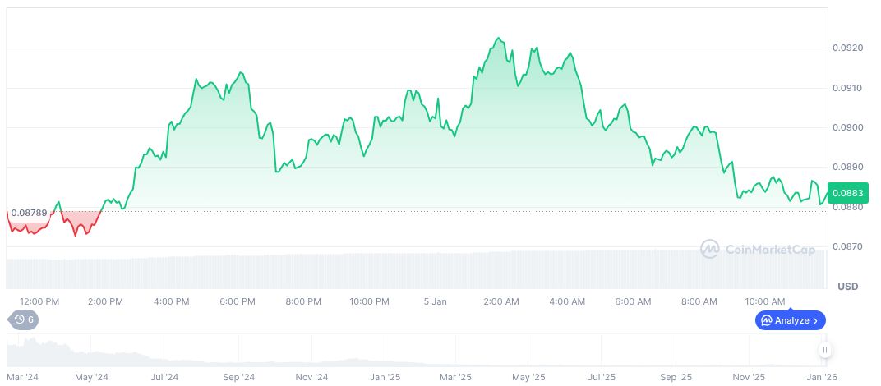Select the 10:00 AM time axis label
Screen dimensions: 881x386
tap(765, 301)
